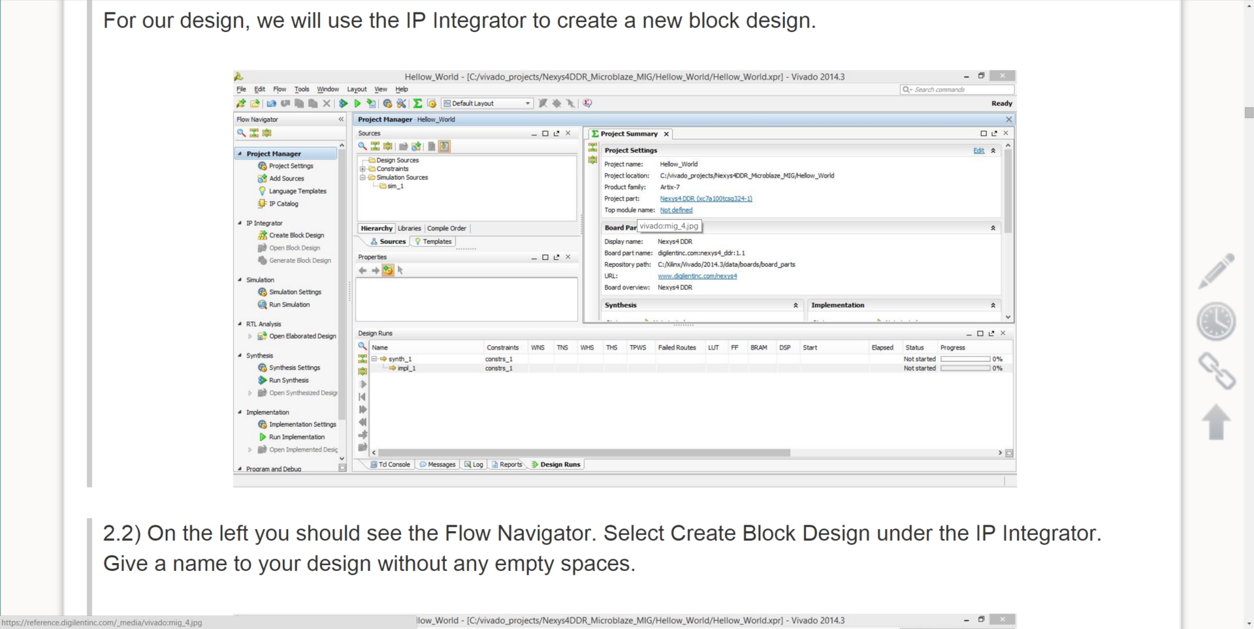The width and height of the screenshot is (1254, 629).
Task: Expand the Constraints folder in Sources tree
Action: 362,169
